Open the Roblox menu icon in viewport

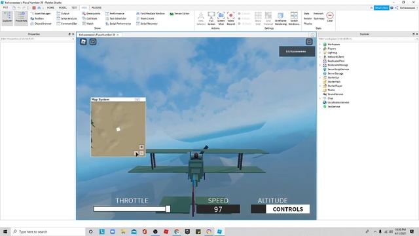[x=83, y=42]
